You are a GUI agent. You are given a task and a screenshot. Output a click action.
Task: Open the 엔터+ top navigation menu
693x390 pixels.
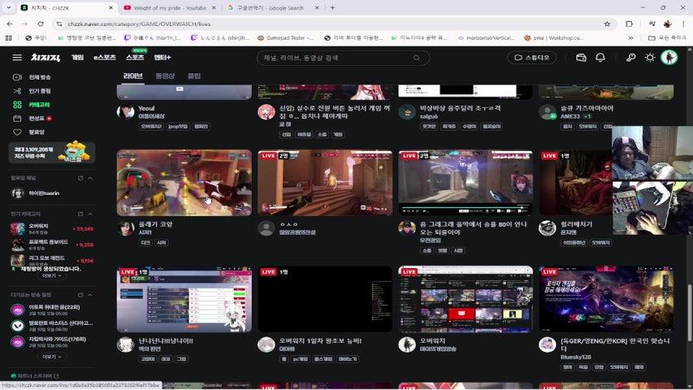162,58
